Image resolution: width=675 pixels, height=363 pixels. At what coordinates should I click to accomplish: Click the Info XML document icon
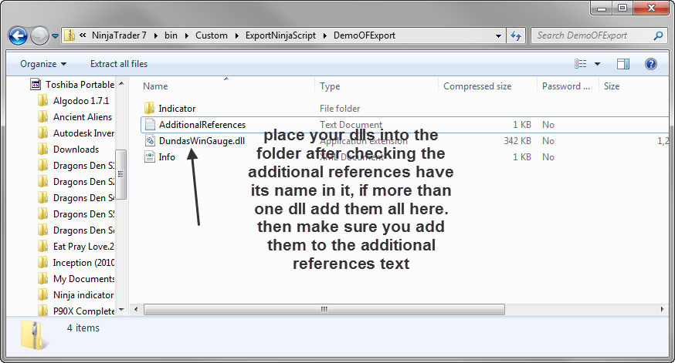pyautogui.click(x=149, y=156)
